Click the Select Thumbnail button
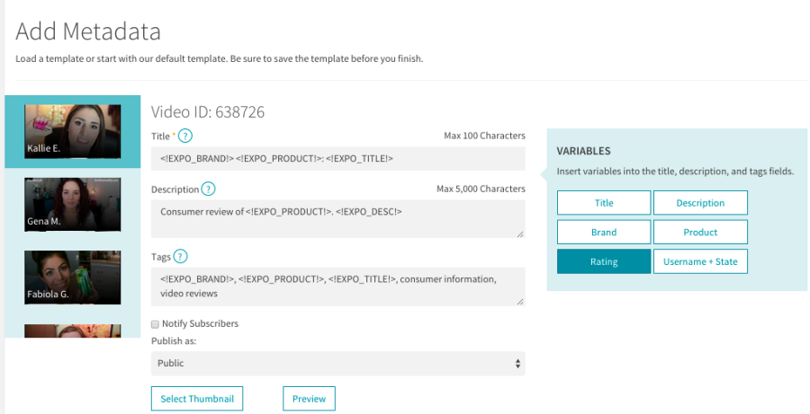This screenshot has width=810, height=414. 196,399
